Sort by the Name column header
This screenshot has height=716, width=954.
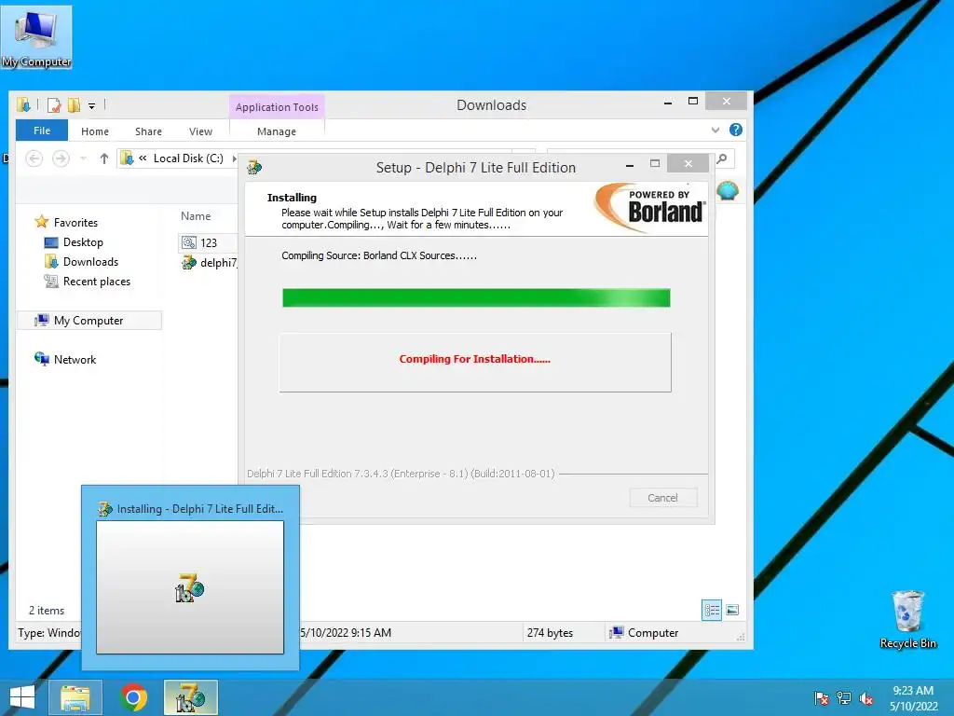pyautogui.click(x=196, y=216)
